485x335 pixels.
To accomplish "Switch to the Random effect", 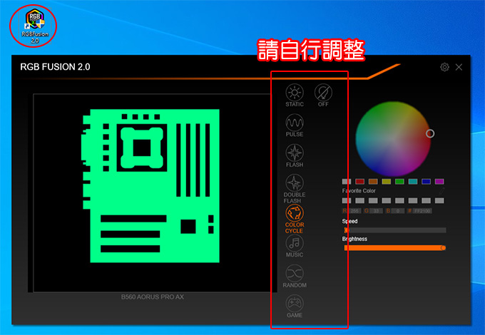I will point(295,277).
